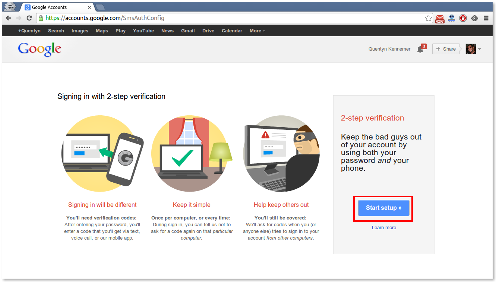Open Calendar in the Google bar
The width and height of the screenshot is (496, 282).
(x=232, y=31)
